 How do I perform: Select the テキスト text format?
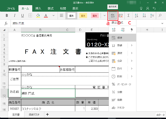tap(122, 108)
